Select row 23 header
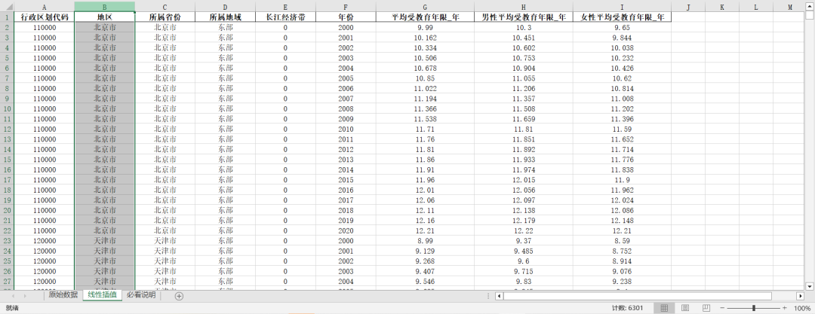 pos(7,241)
